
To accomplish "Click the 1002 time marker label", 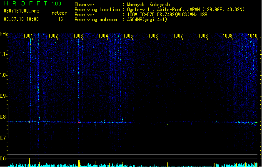I will [x=53, y=36].
